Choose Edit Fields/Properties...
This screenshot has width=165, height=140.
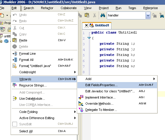117,85
